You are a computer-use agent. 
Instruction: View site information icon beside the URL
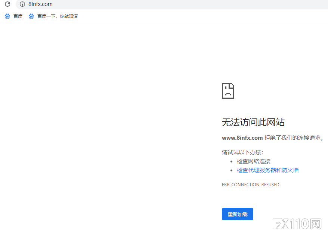[x=22, y=4]
